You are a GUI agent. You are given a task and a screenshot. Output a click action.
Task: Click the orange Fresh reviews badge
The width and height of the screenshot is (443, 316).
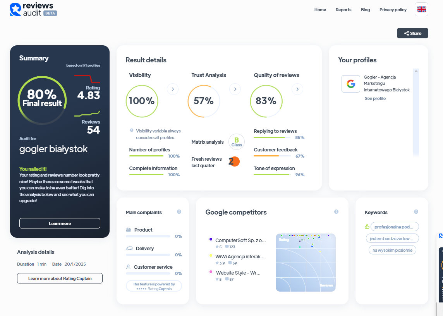pyautogui.click(x=234, y=161)
